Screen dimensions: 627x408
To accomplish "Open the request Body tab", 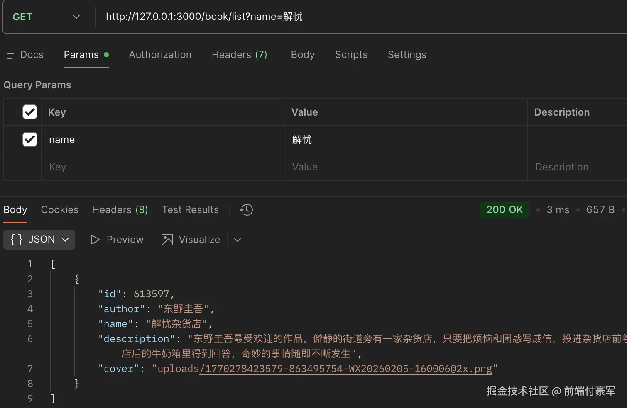I will tap(303, 55).
